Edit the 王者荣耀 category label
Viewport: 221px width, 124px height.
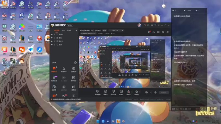coord(88,33)
